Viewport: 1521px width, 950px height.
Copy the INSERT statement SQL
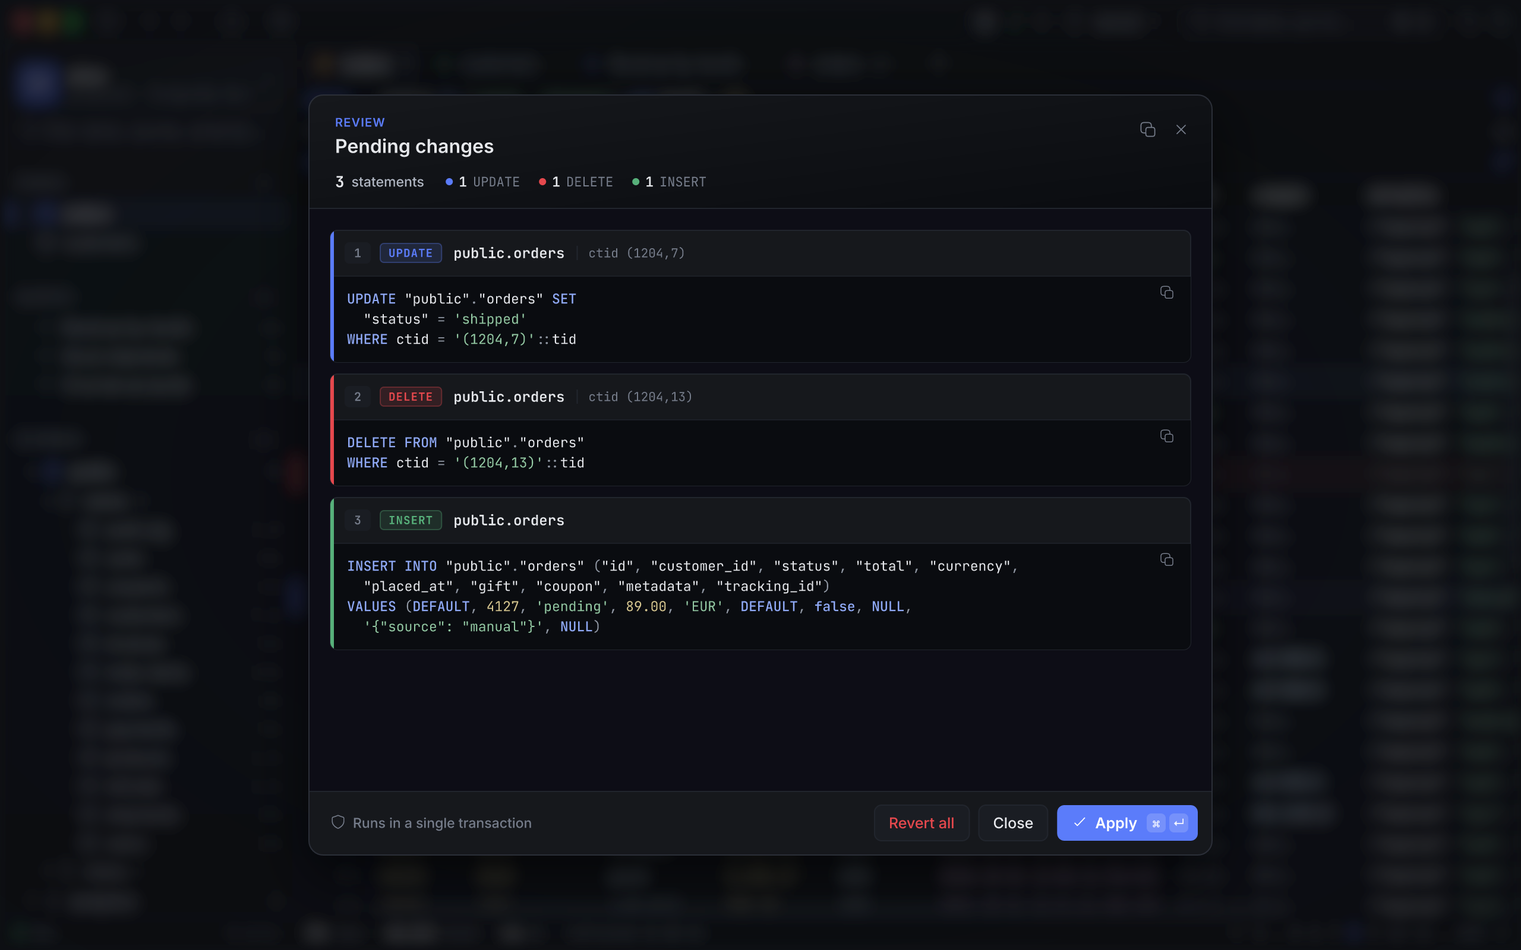1166,560
